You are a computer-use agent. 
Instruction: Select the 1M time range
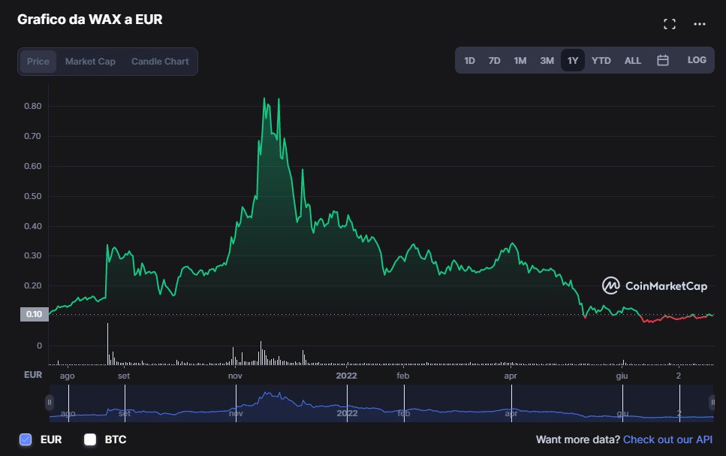[520, 60]
